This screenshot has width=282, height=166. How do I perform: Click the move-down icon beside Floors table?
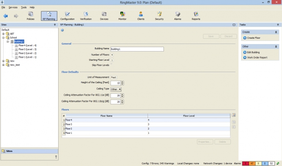(x=234, y=127)
